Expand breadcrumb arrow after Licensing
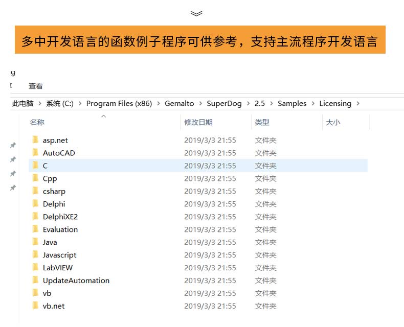This screenshot has height=327, width=404. pyautogui.click(x=358, y=104)
